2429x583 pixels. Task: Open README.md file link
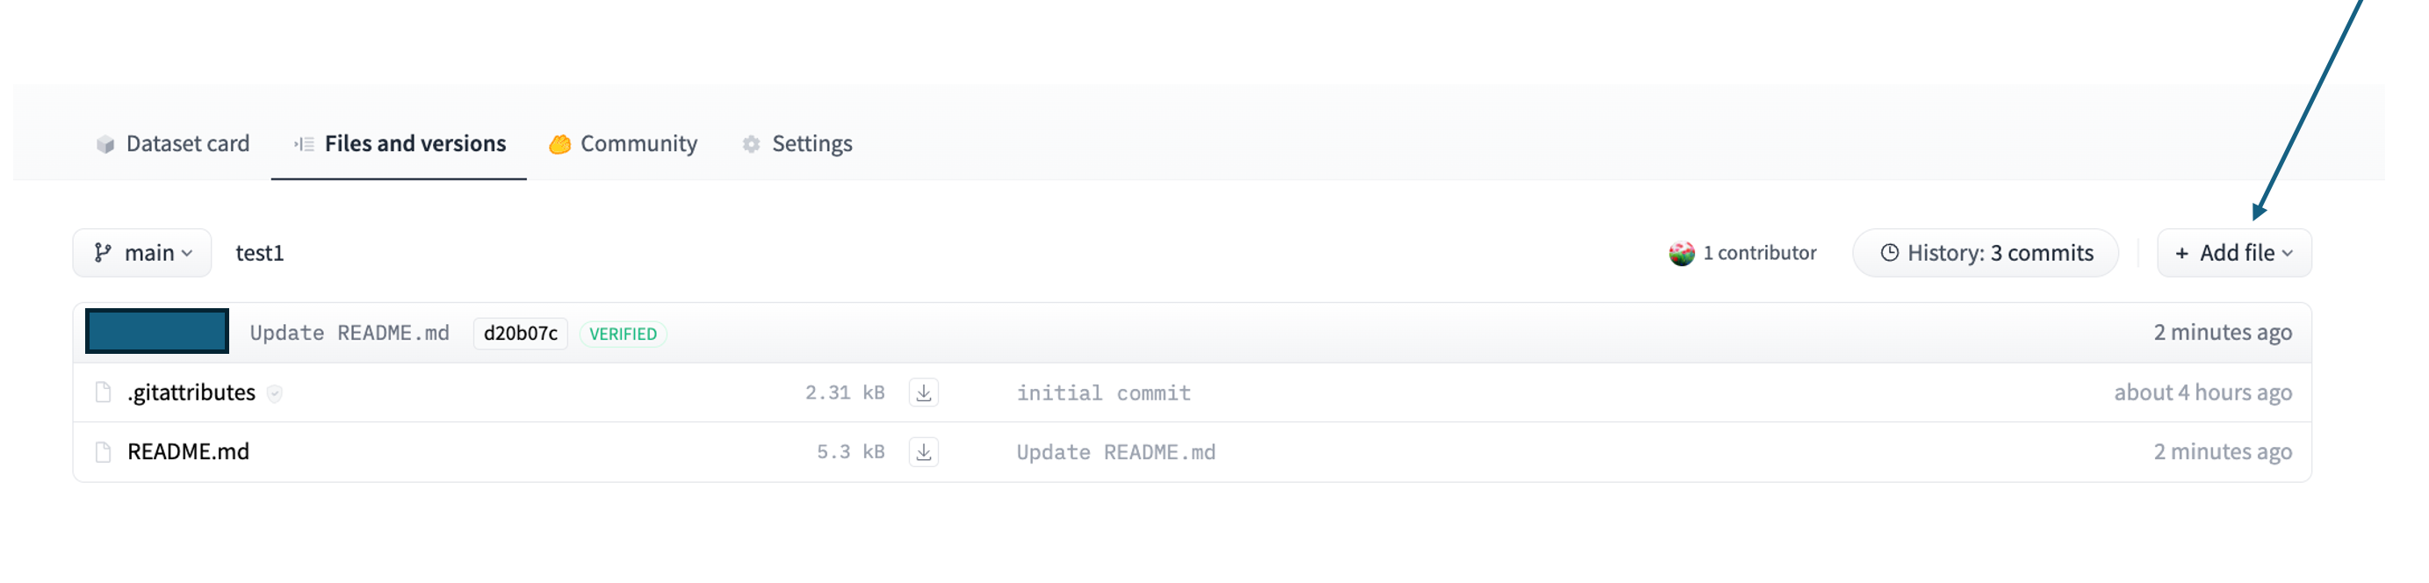pyautogui.click(x=189, y=452)
